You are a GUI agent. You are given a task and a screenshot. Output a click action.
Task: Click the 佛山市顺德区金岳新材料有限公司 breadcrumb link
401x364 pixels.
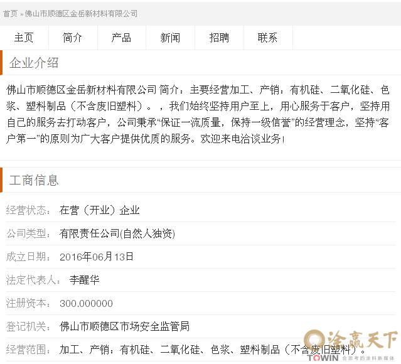(81, 14)
